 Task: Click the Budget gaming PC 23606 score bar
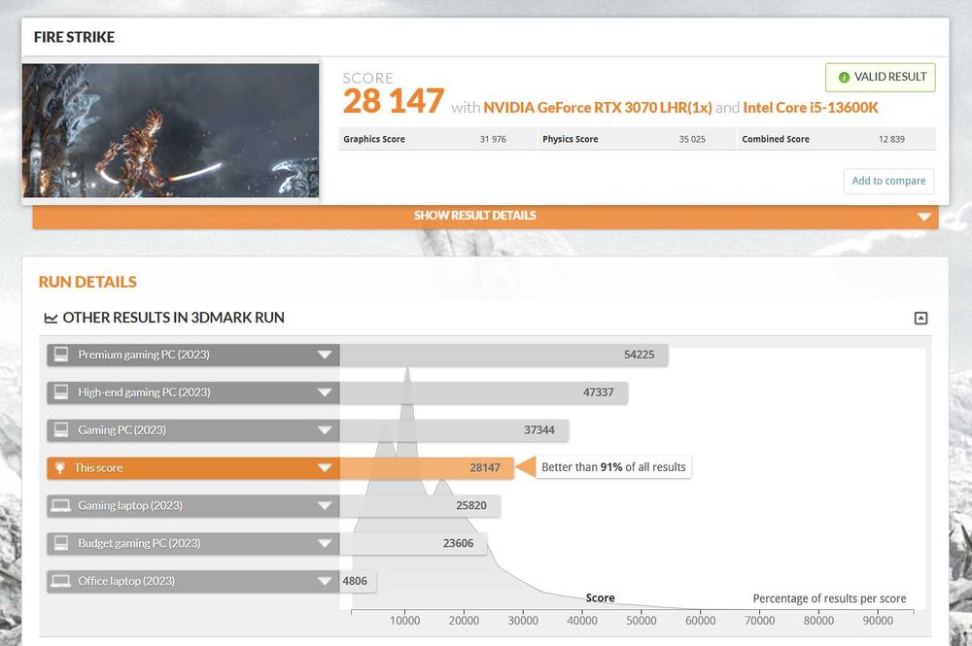(413, 544)
